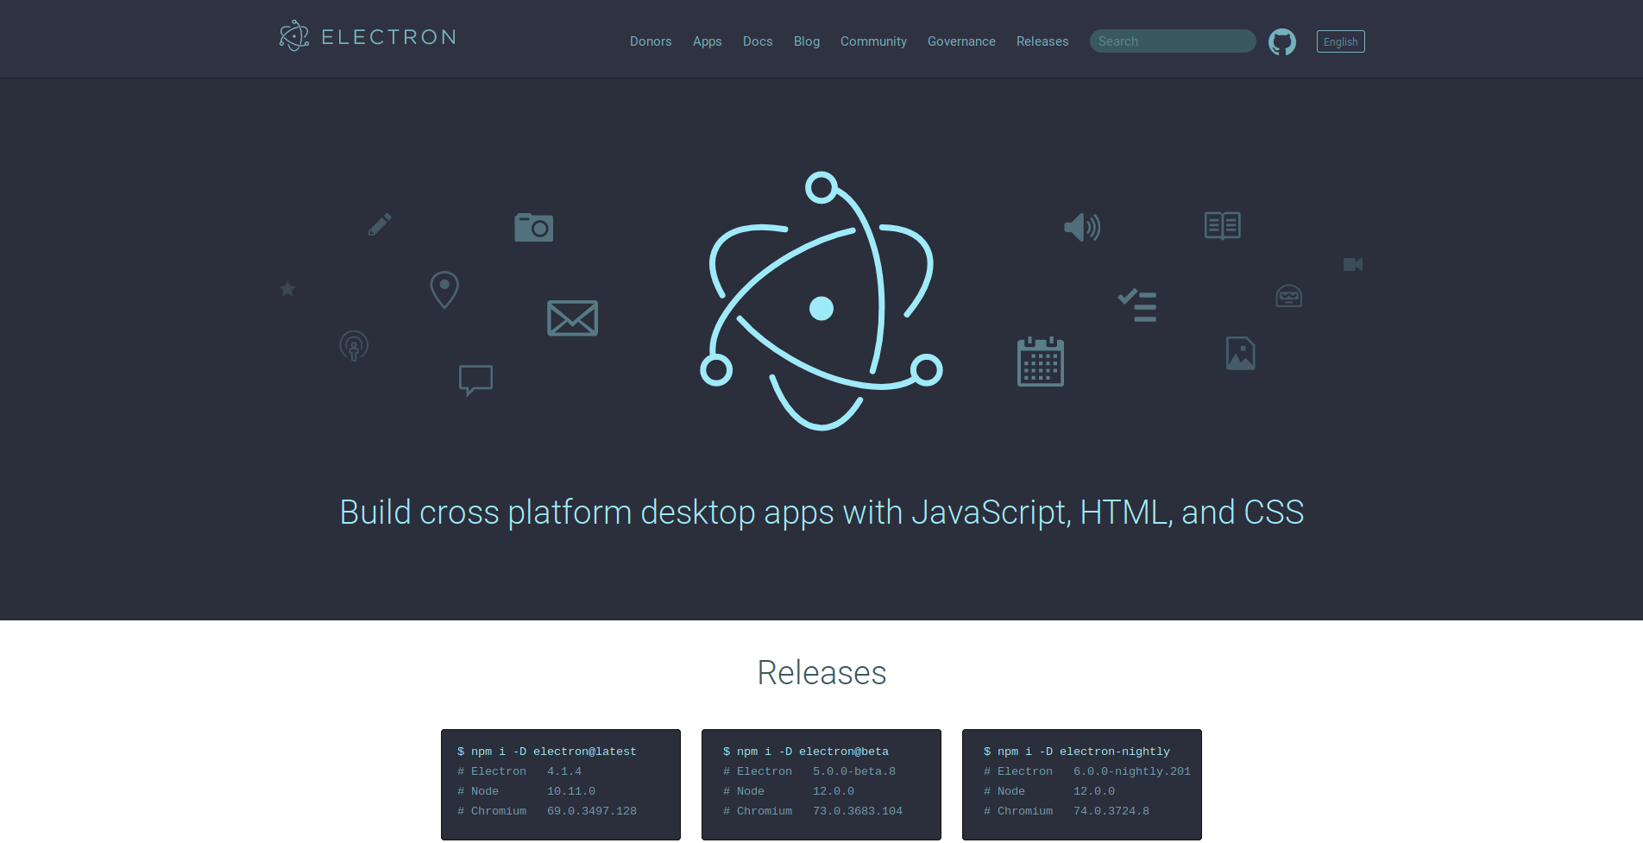
Task: Open the Community menu item
Action: tap(873, 41)
